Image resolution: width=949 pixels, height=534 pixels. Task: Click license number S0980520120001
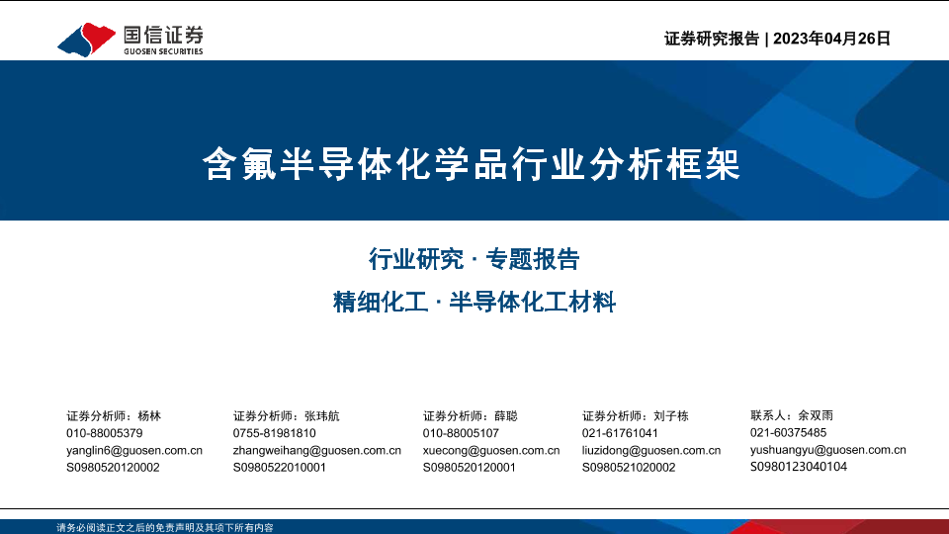(x=470, y=467)
